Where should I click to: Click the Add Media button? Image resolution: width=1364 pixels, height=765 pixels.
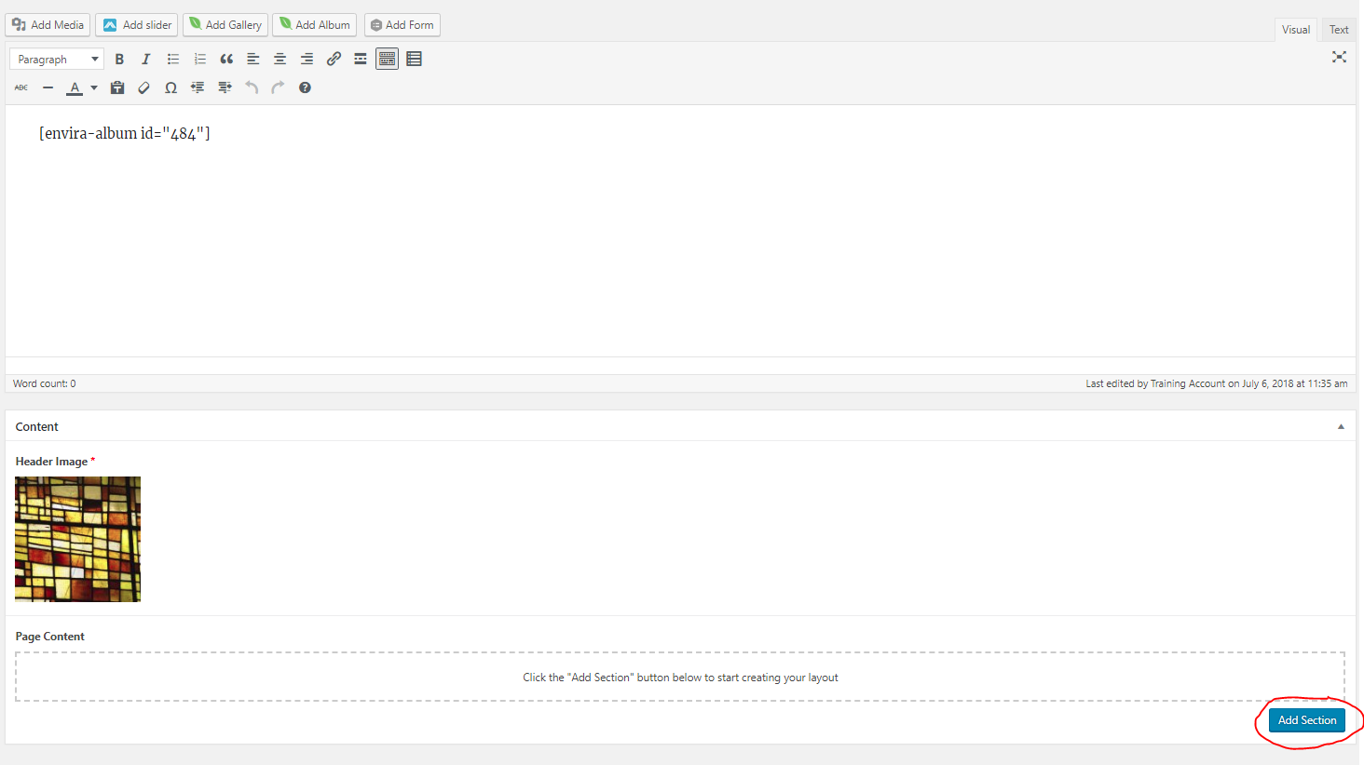click(48, 25)
